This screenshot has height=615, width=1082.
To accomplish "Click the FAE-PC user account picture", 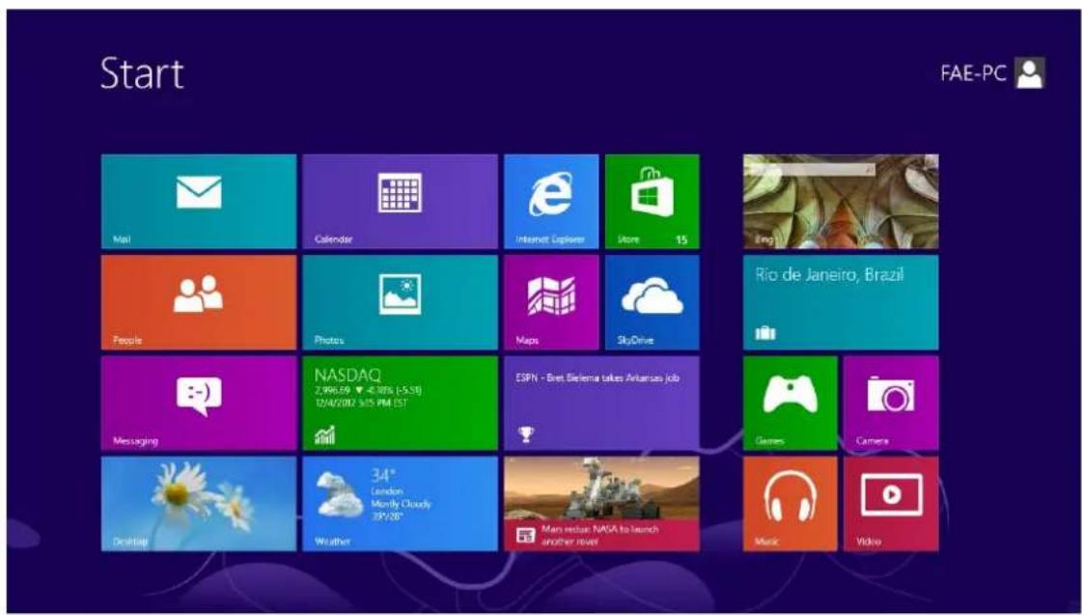I will point(1030,73).
